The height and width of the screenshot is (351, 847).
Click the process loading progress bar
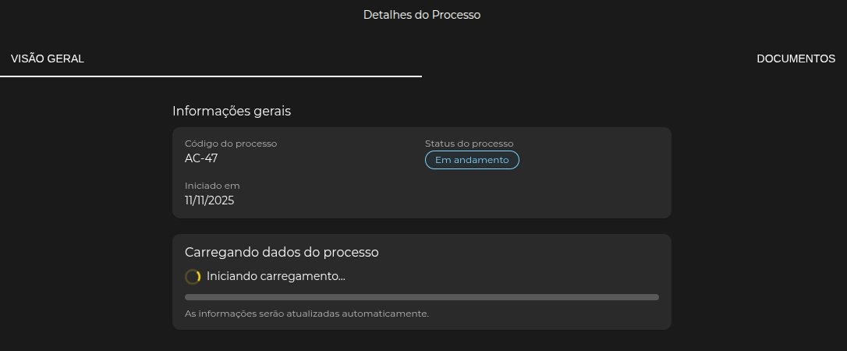pos(421,297)
